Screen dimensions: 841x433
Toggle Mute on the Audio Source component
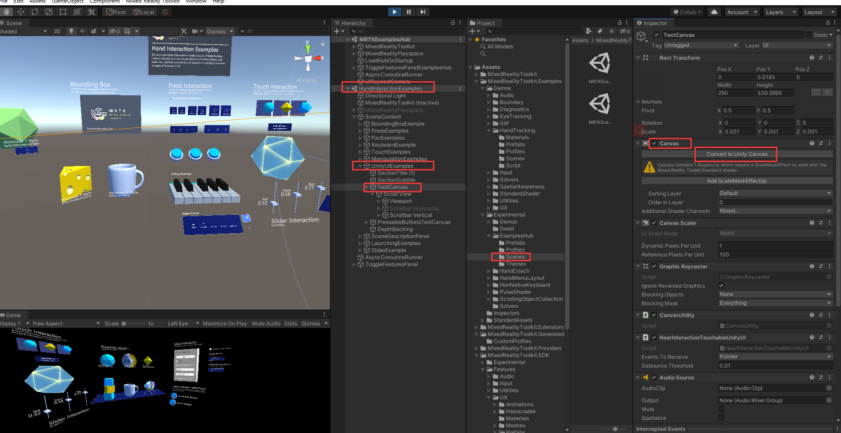coord(721,409)
